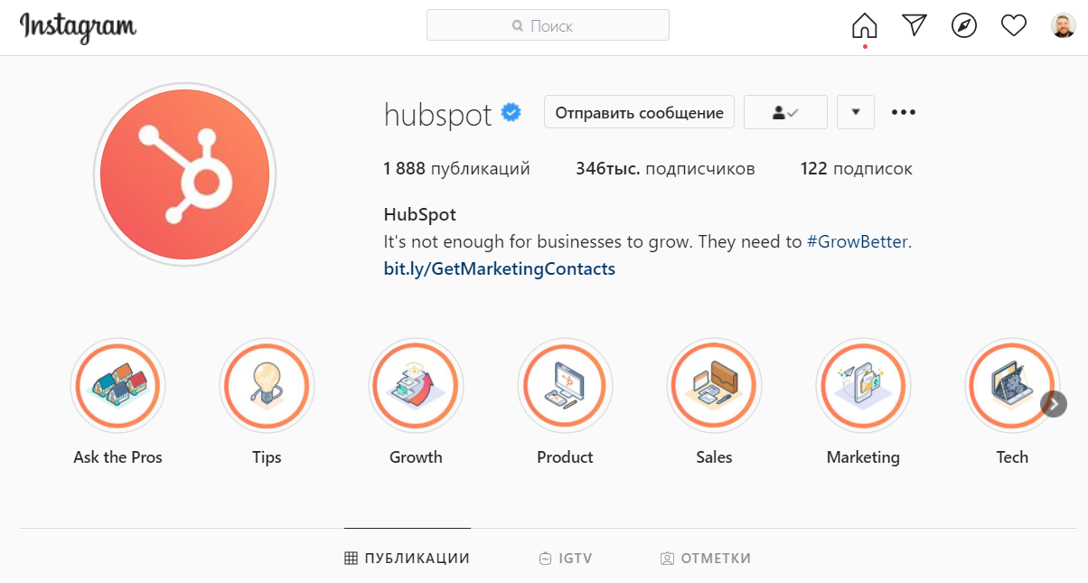Click the 1 888 публикаций count
The image size is (1088, 583).
tap(457, 169)
